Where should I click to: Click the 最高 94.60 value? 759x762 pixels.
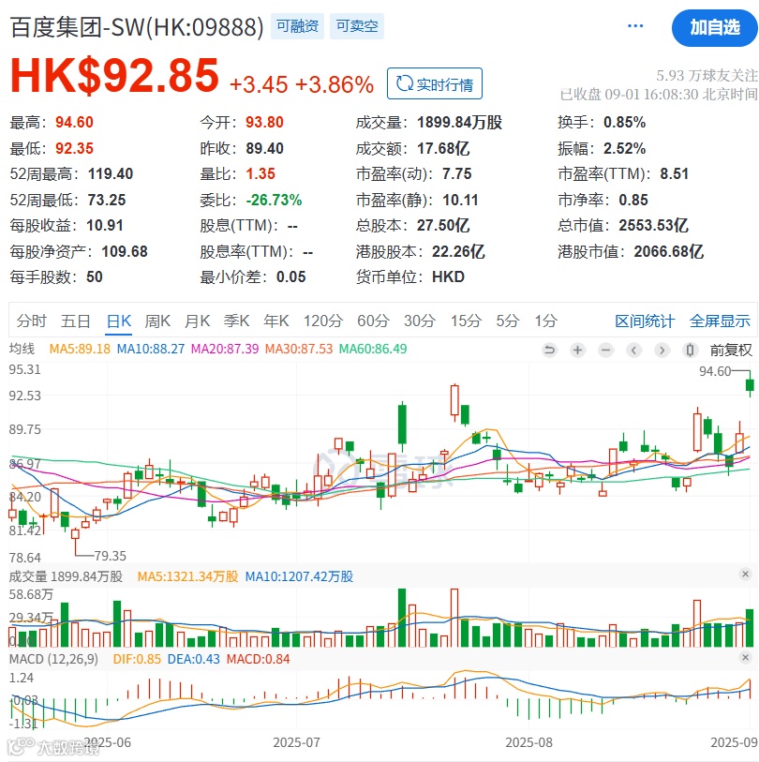point(74,122)
